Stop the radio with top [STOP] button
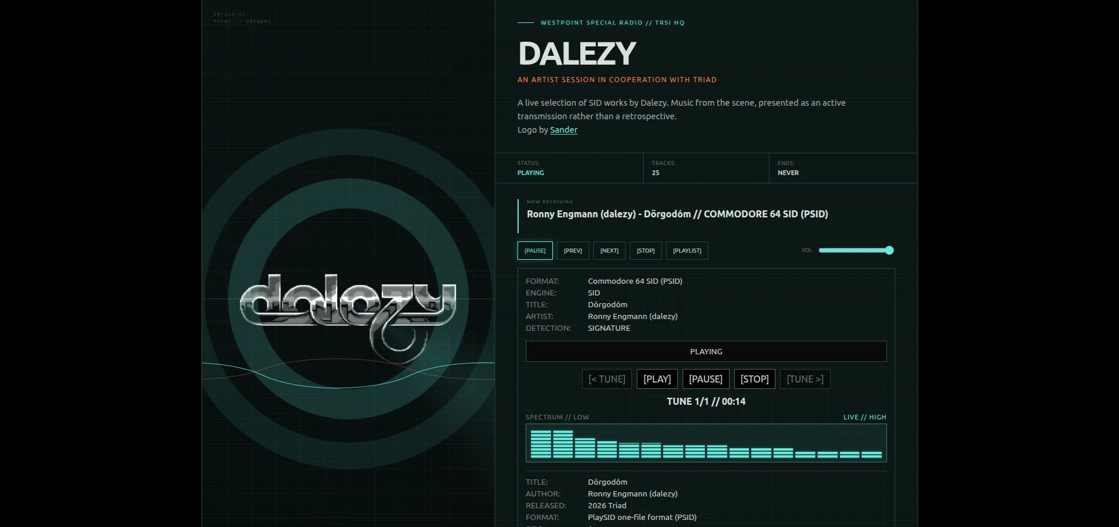1119x527 pixels. tap(646, 250)
